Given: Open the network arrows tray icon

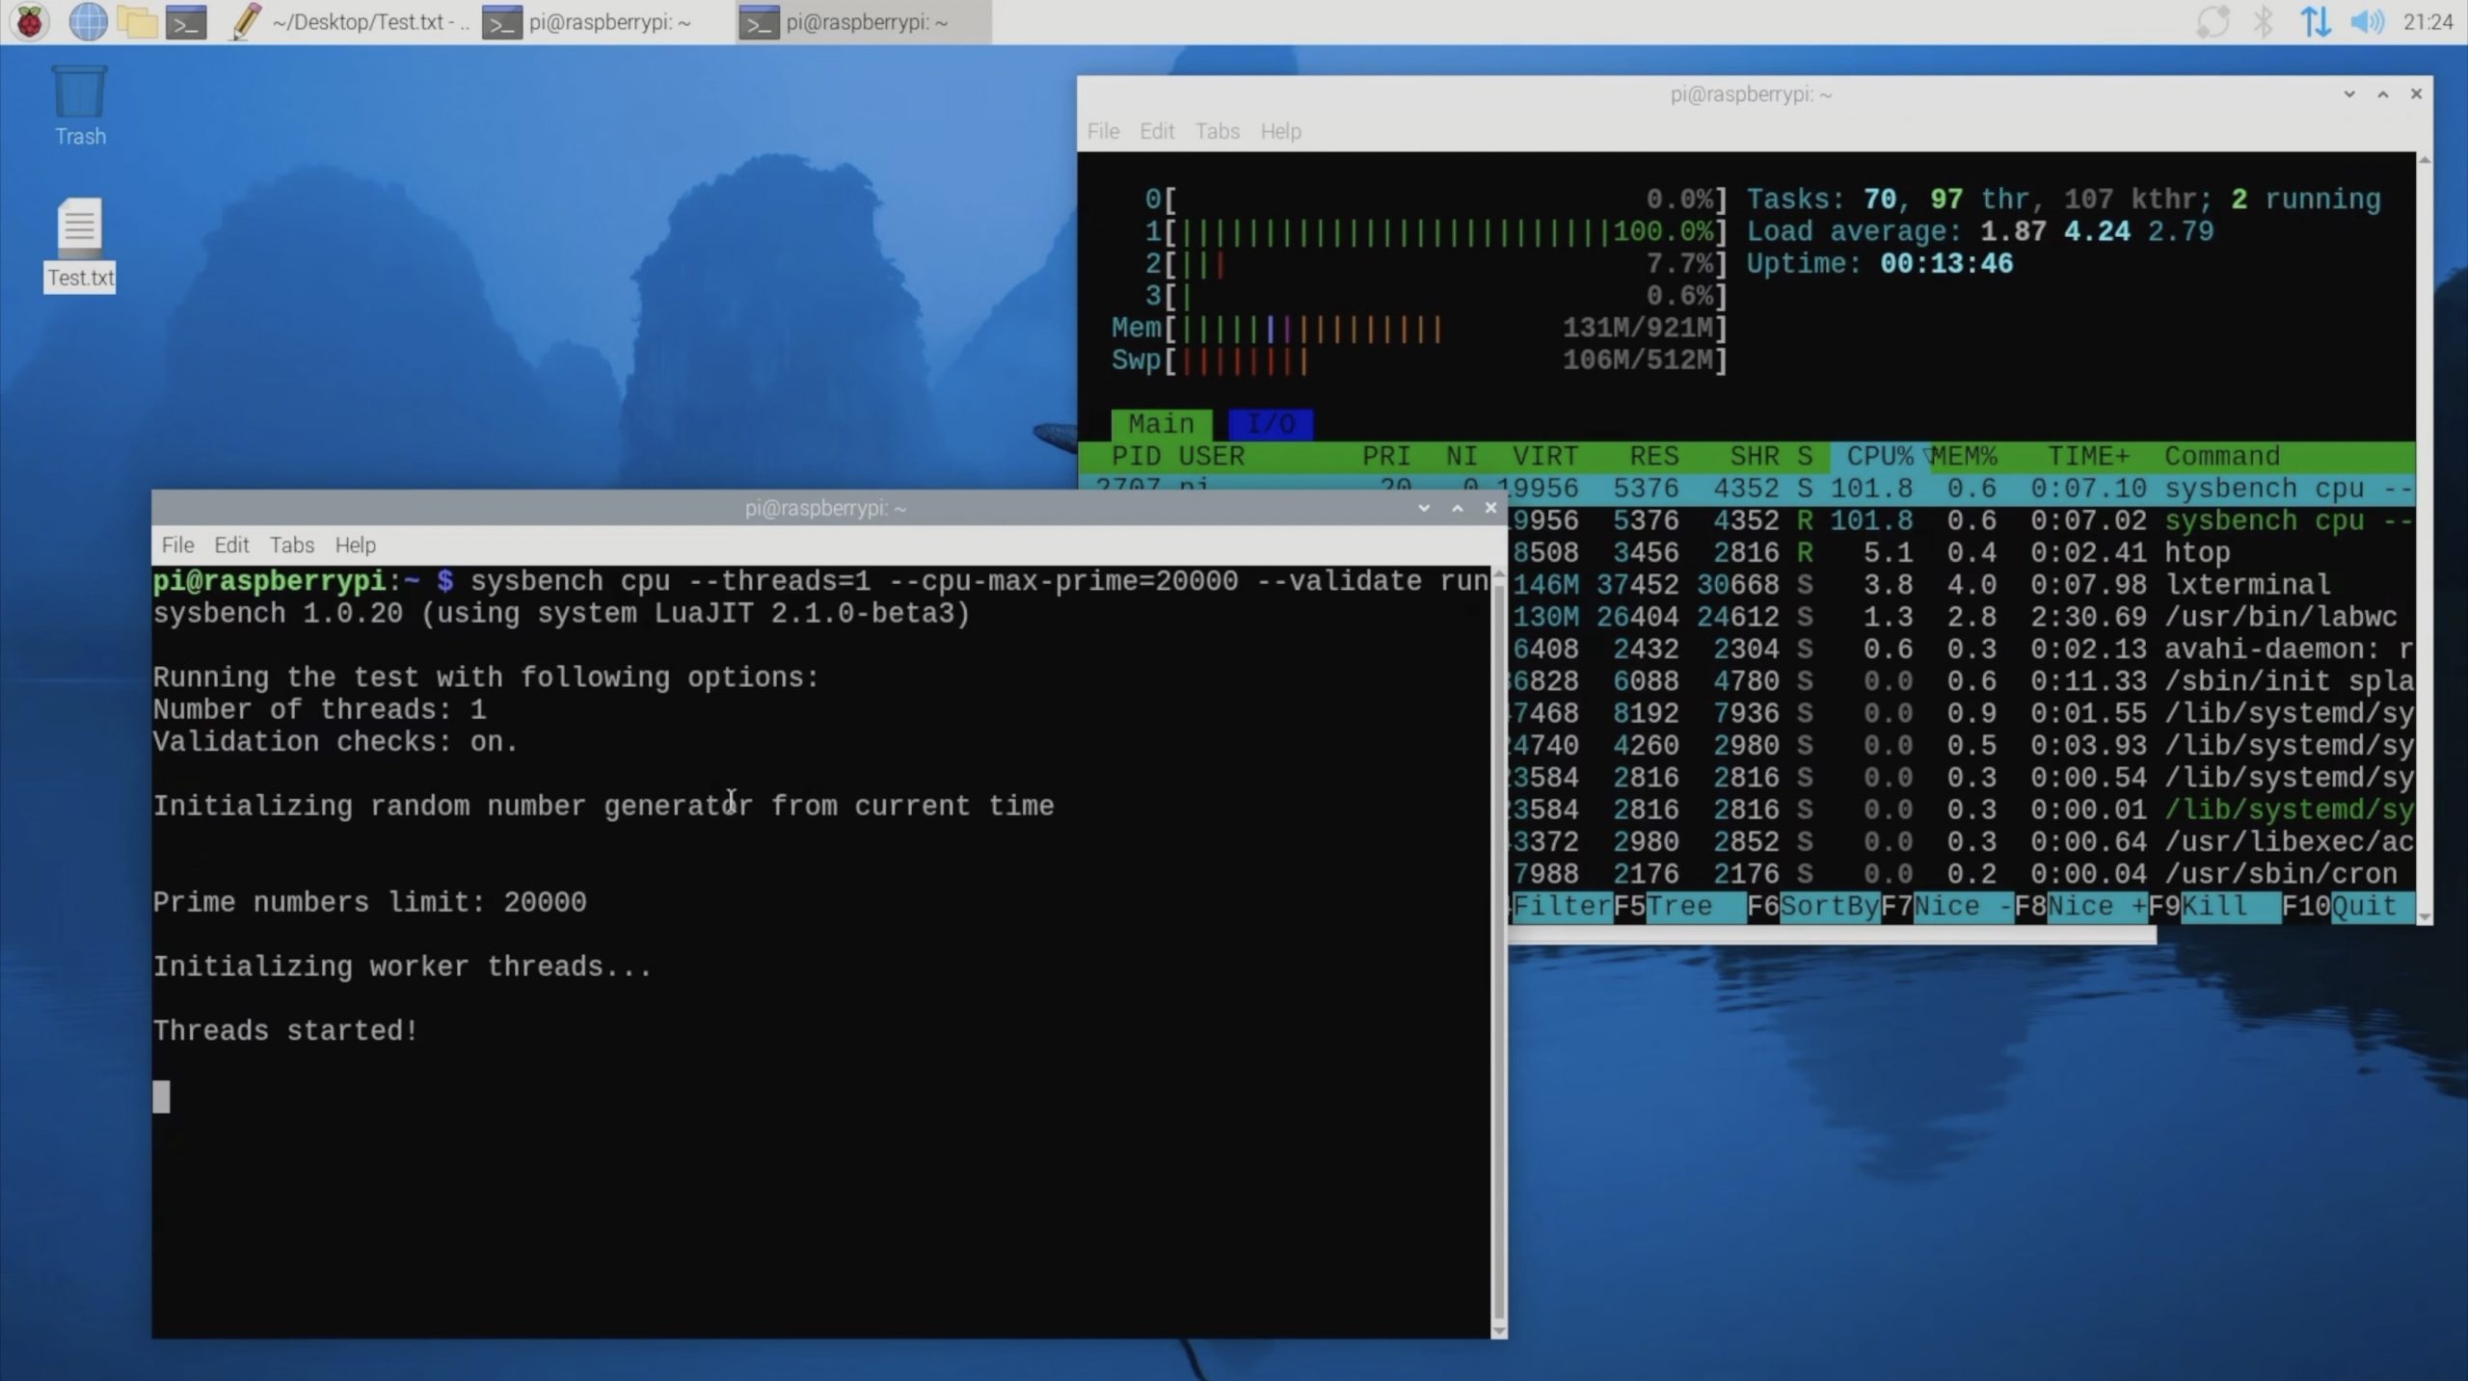Looking at the screenshot, I should pos(2316,21).
